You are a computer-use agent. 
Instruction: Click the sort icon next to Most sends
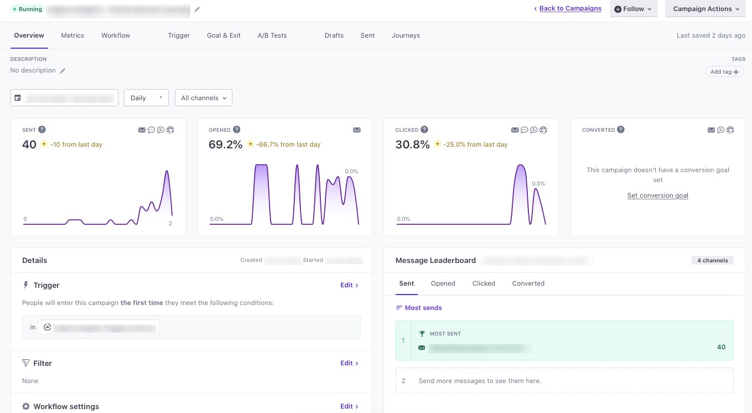[x=399, y=308]
